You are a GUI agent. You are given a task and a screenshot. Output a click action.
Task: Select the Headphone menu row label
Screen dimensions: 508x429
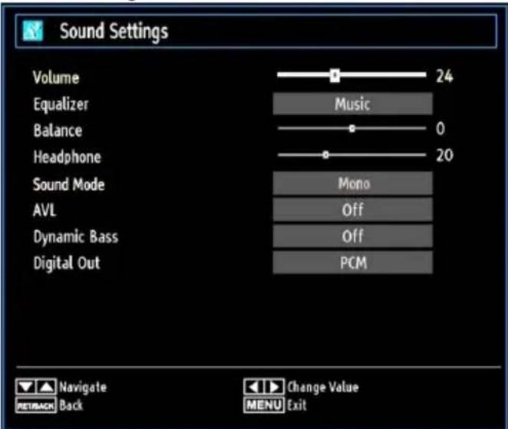(x=67, y=157)
